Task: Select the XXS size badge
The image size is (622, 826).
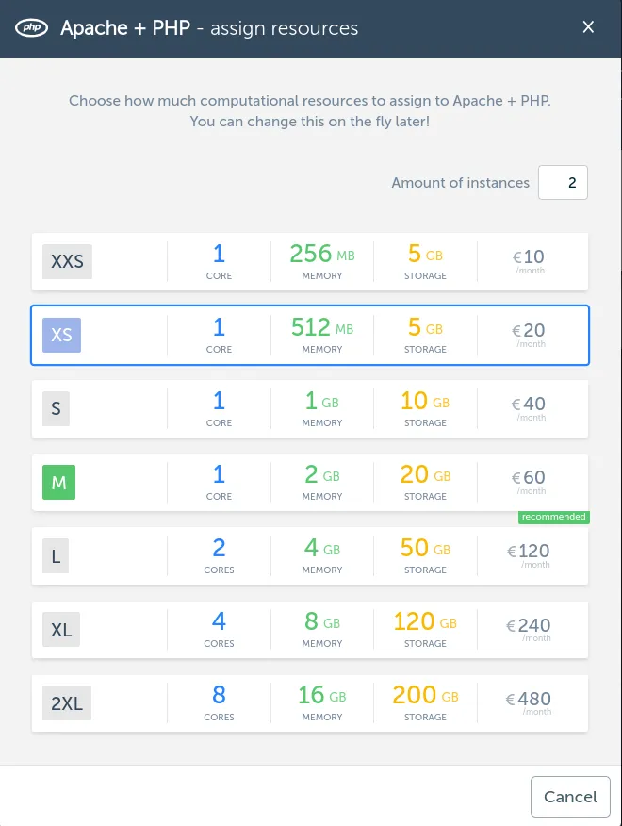Action: (x=67, y=261)
